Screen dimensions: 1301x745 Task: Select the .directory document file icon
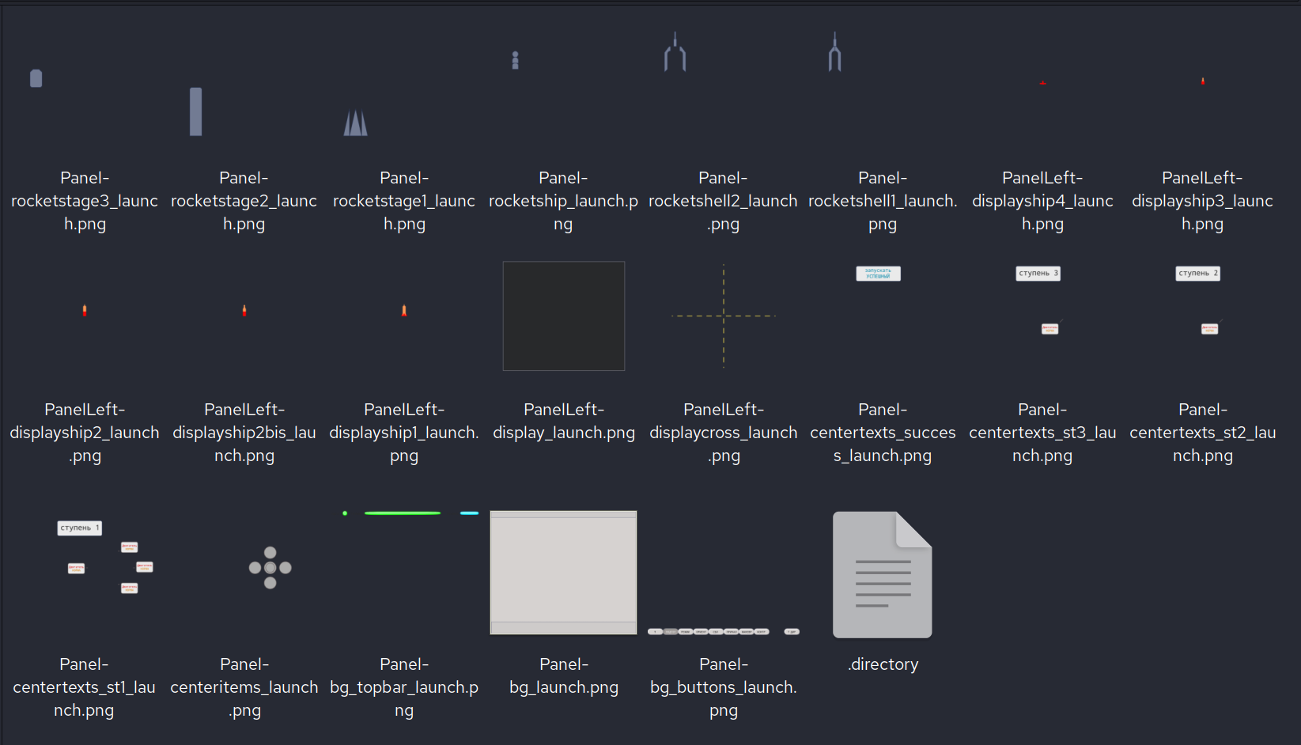883,574
